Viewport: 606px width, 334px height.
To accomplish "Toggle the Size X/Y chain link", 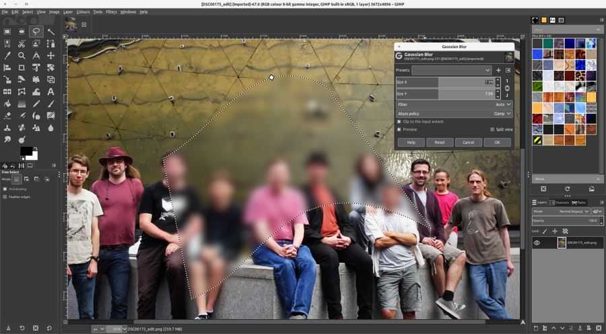I will 508,88.
